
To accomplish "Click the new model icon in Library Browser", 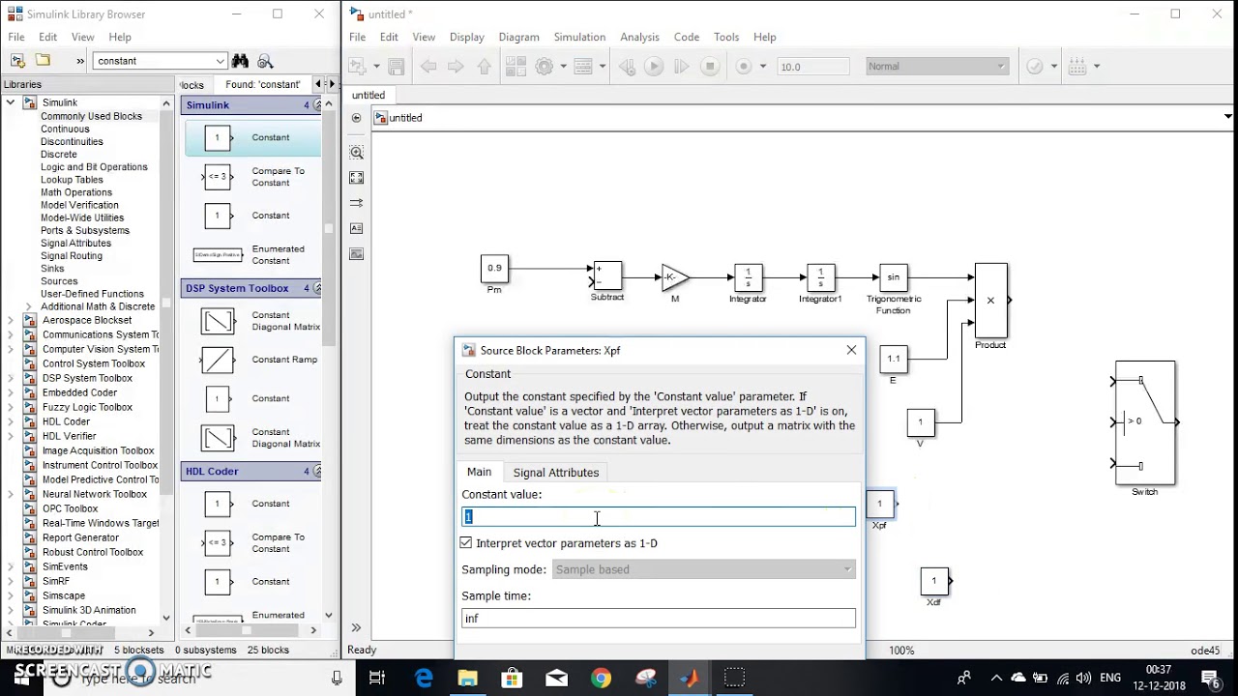I will point(17,60).
